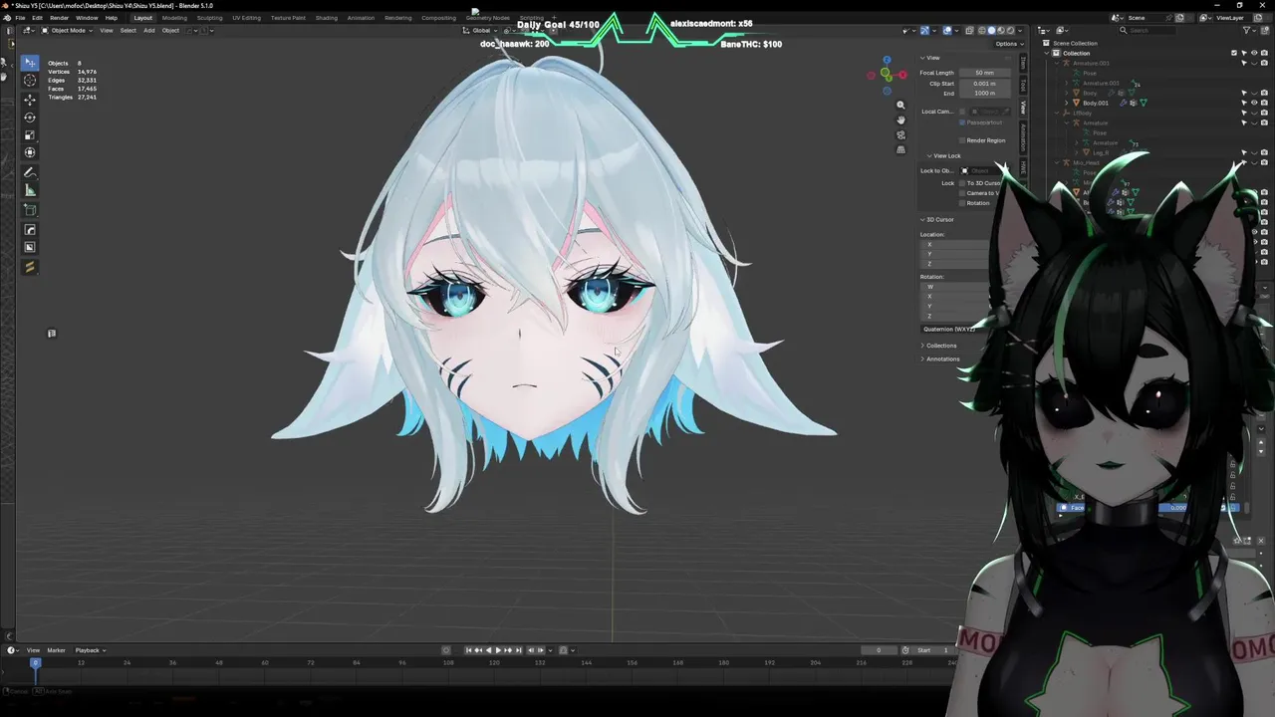Select the Annotate tool
This screenshot has width=1275, height=717.
30,173
